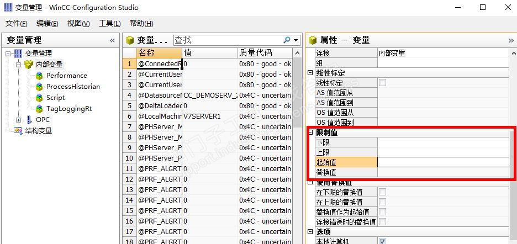This screenshot has width=517, height=244.
Task: Click the 名称 column header
Action: [x=159, y=53]
